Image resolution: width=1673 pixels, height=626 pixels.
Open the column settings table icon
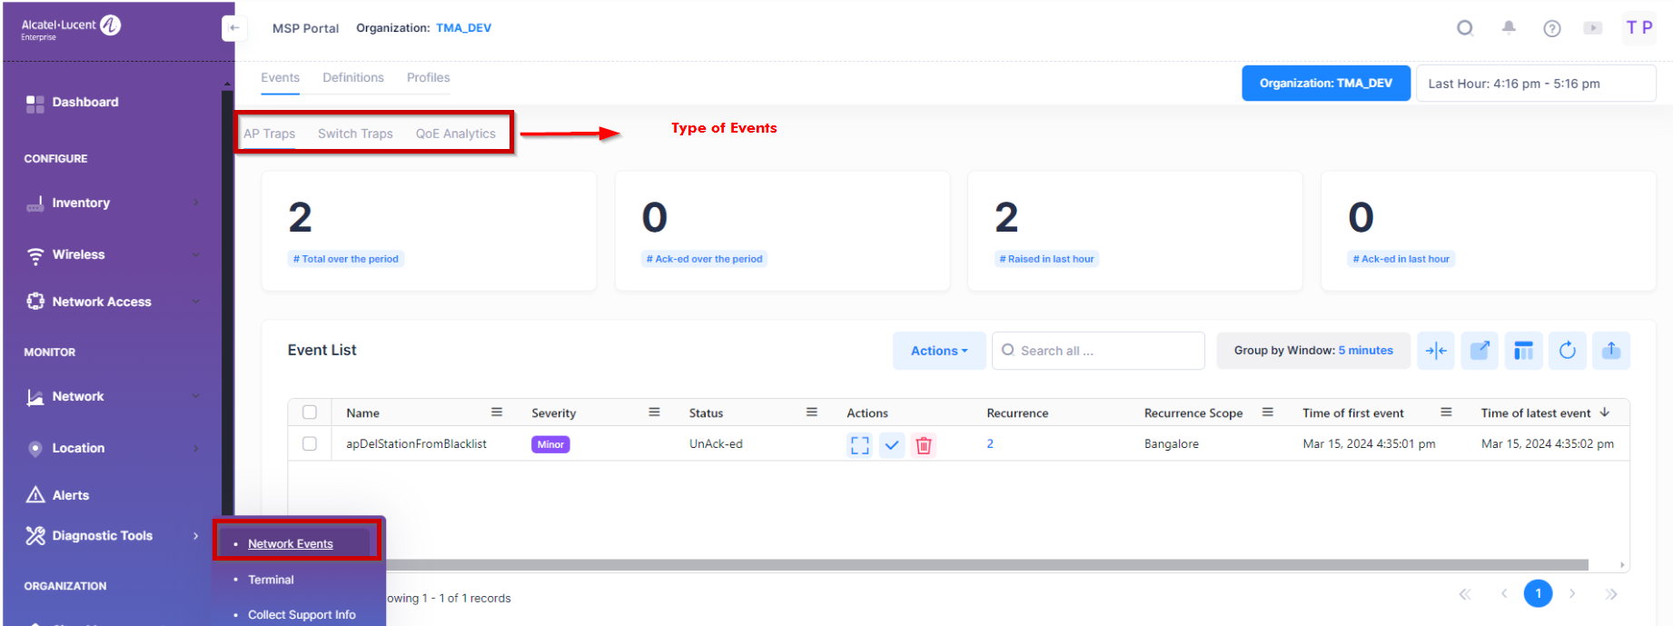[1523, 351]
